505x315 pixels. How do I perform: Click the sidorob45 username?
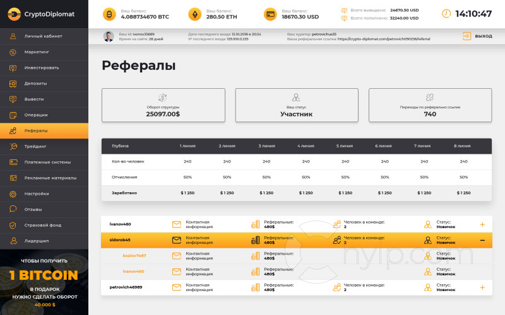coord(120,240)
